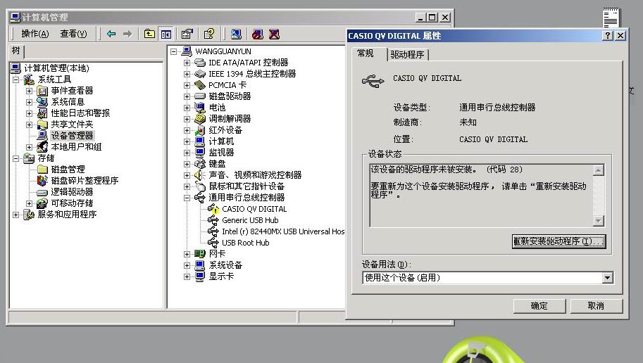This screenshot has width=643, height=363.
Task: Expand the 网卡 node
Action: [187, 254]
